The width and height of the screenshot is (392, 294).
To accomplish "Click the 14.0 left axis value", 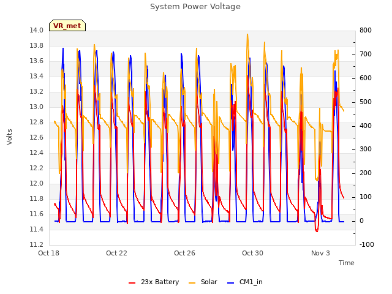I will (x=37, y=30).
